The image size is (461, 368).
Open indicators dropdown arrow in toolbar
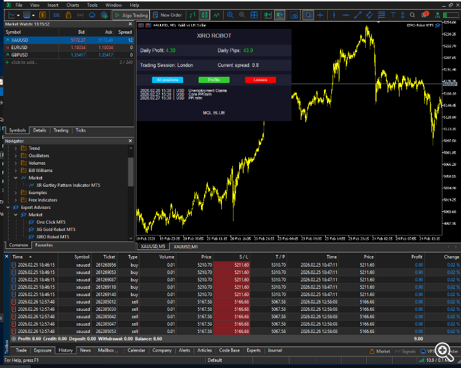pyautogui.click(x=33, y=15)
